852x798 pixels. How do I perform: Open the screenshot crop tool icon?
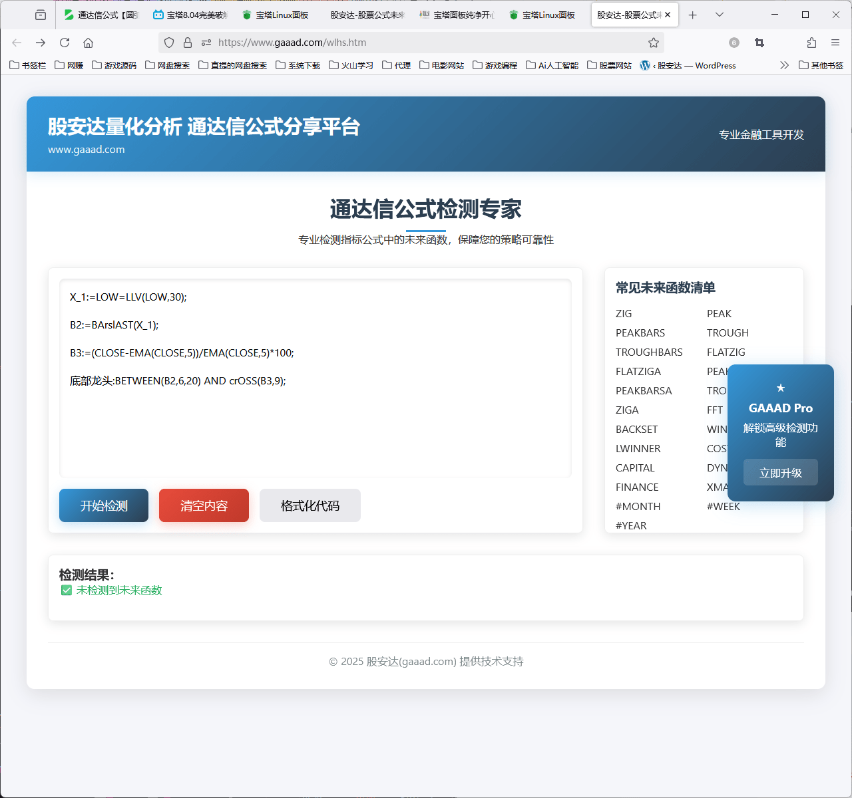(x=759, y=43)
